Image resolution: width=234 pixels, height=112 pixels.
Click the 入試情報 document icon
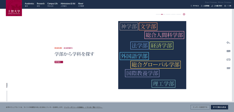pos(202,6)
